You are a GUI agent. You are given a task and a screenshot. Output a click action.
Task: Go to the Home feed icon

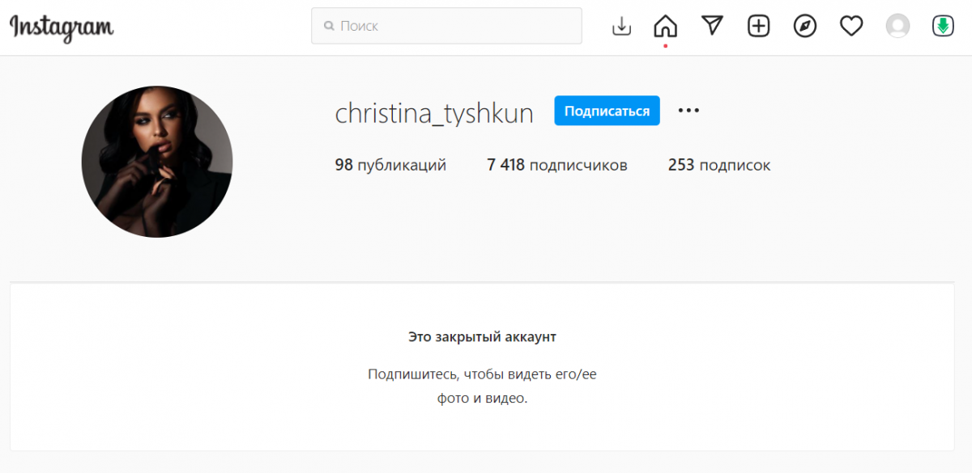[x=665, y=26]
